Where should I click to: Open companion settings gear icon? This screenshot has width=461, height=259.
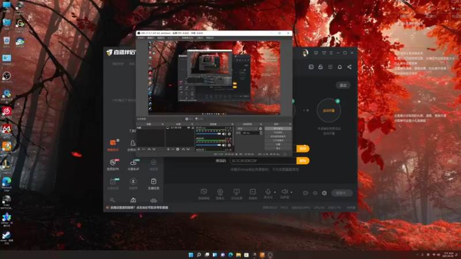click(324, 193)
